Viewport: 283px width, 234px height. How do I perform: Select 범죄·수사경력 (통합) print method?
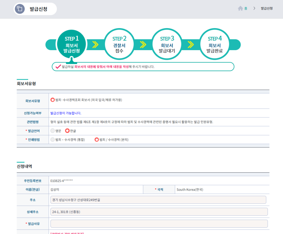53,139
